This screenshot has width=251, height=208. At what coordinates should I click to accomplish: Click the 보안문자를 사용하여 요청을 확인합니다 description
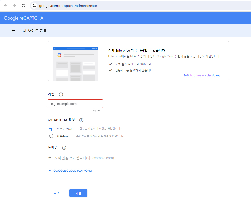tap(99, 136)
